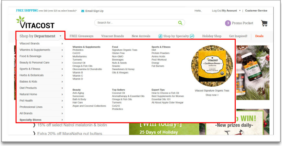Screen dimensions: 282x146
Task: Expand Beauty & Personal Care chevron
Action: click(62, 63)
